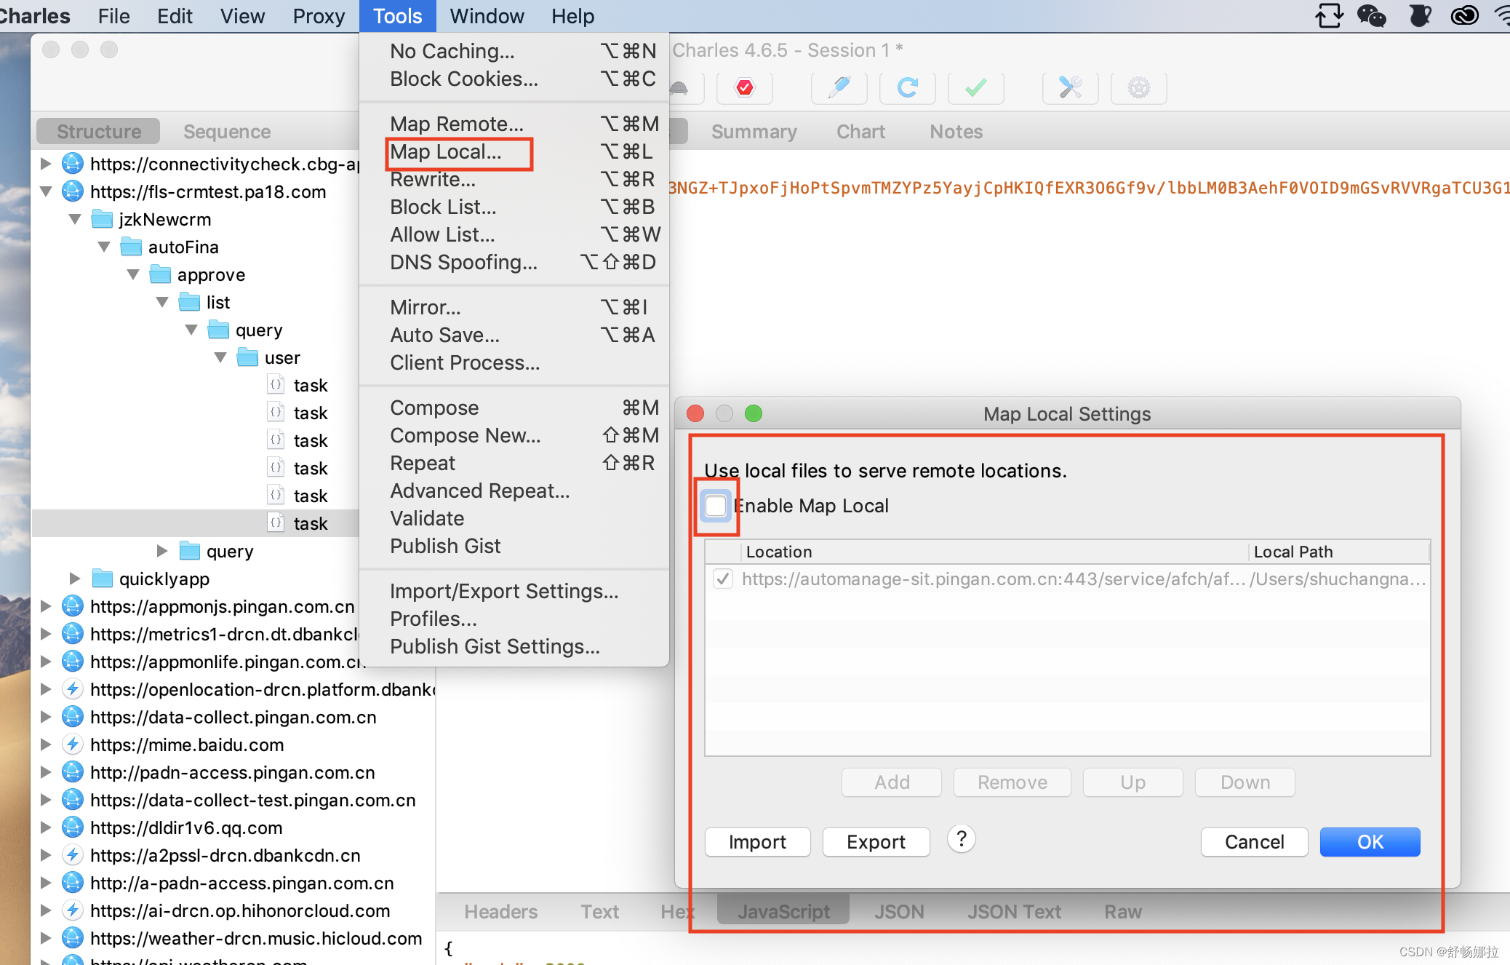Click the globe icon of appmonjs.pingan.com.cn

[x=72, y=606]
